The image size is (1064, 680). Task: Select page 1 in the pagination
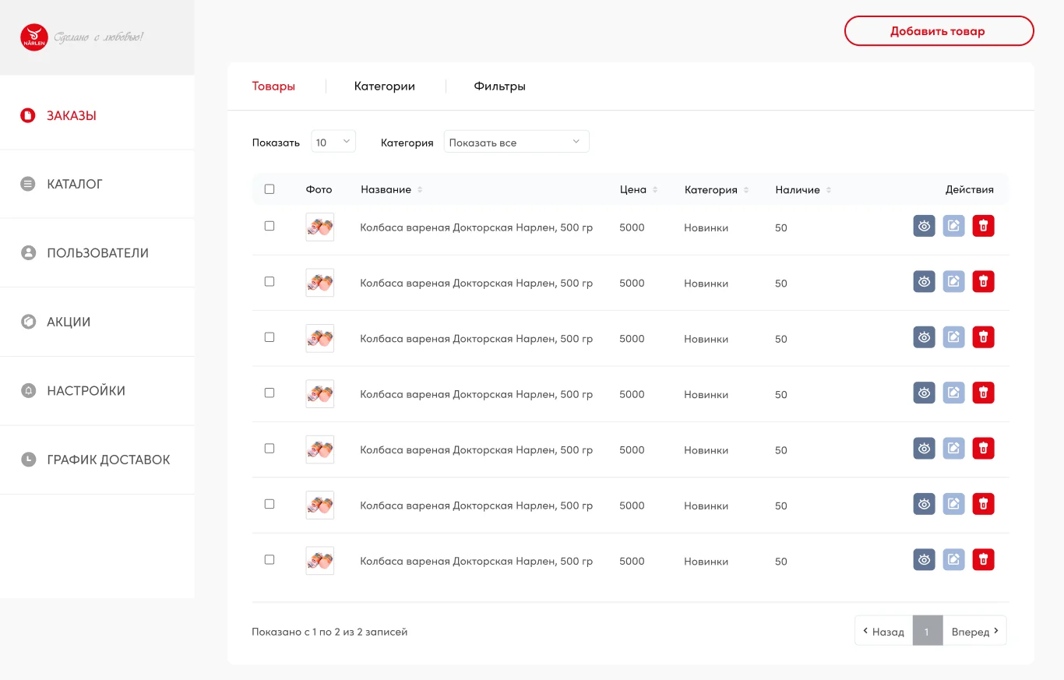927,631
